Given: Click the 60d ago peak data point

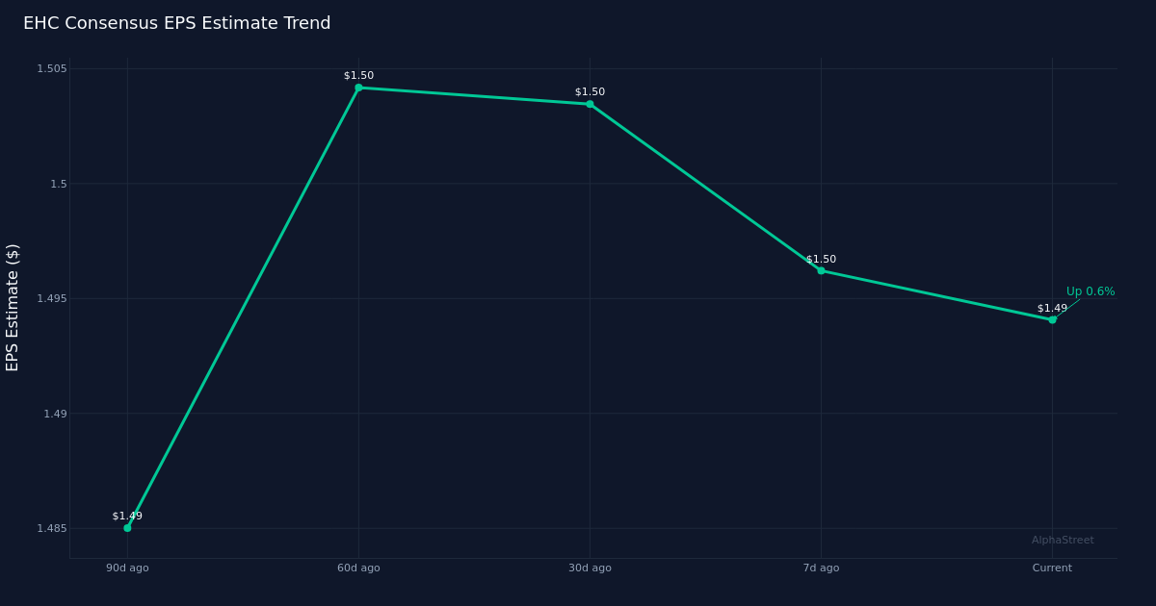Looking at the screenshot, I should click(x=358, y=88).
